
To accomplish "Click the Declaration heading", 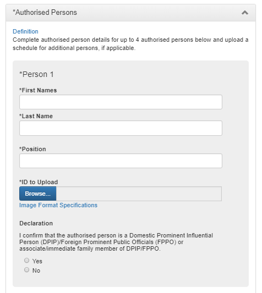I will 36,223.
